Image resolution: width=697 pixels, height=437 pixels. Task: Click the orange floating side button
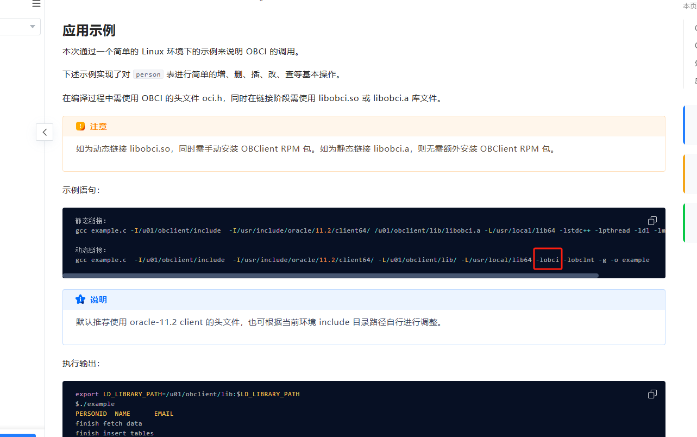click(690, 174)
